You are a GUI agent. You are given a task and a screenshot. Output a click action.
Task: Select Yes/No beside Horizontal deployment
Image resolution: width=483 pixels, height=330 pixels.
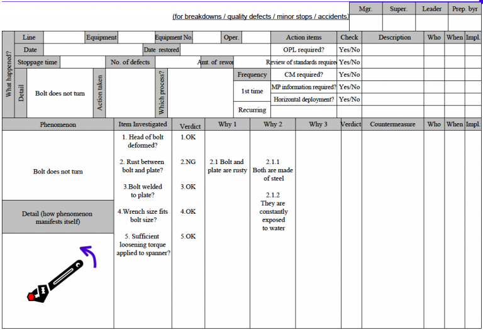(349, 99)
